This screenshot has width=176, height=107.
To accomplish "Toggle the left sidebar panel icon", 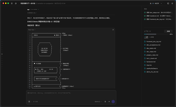I will (12, 3).
